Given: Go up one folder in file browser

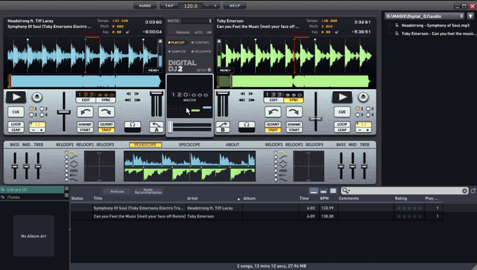Looking at the screenshot, I should tap(470, 16).
